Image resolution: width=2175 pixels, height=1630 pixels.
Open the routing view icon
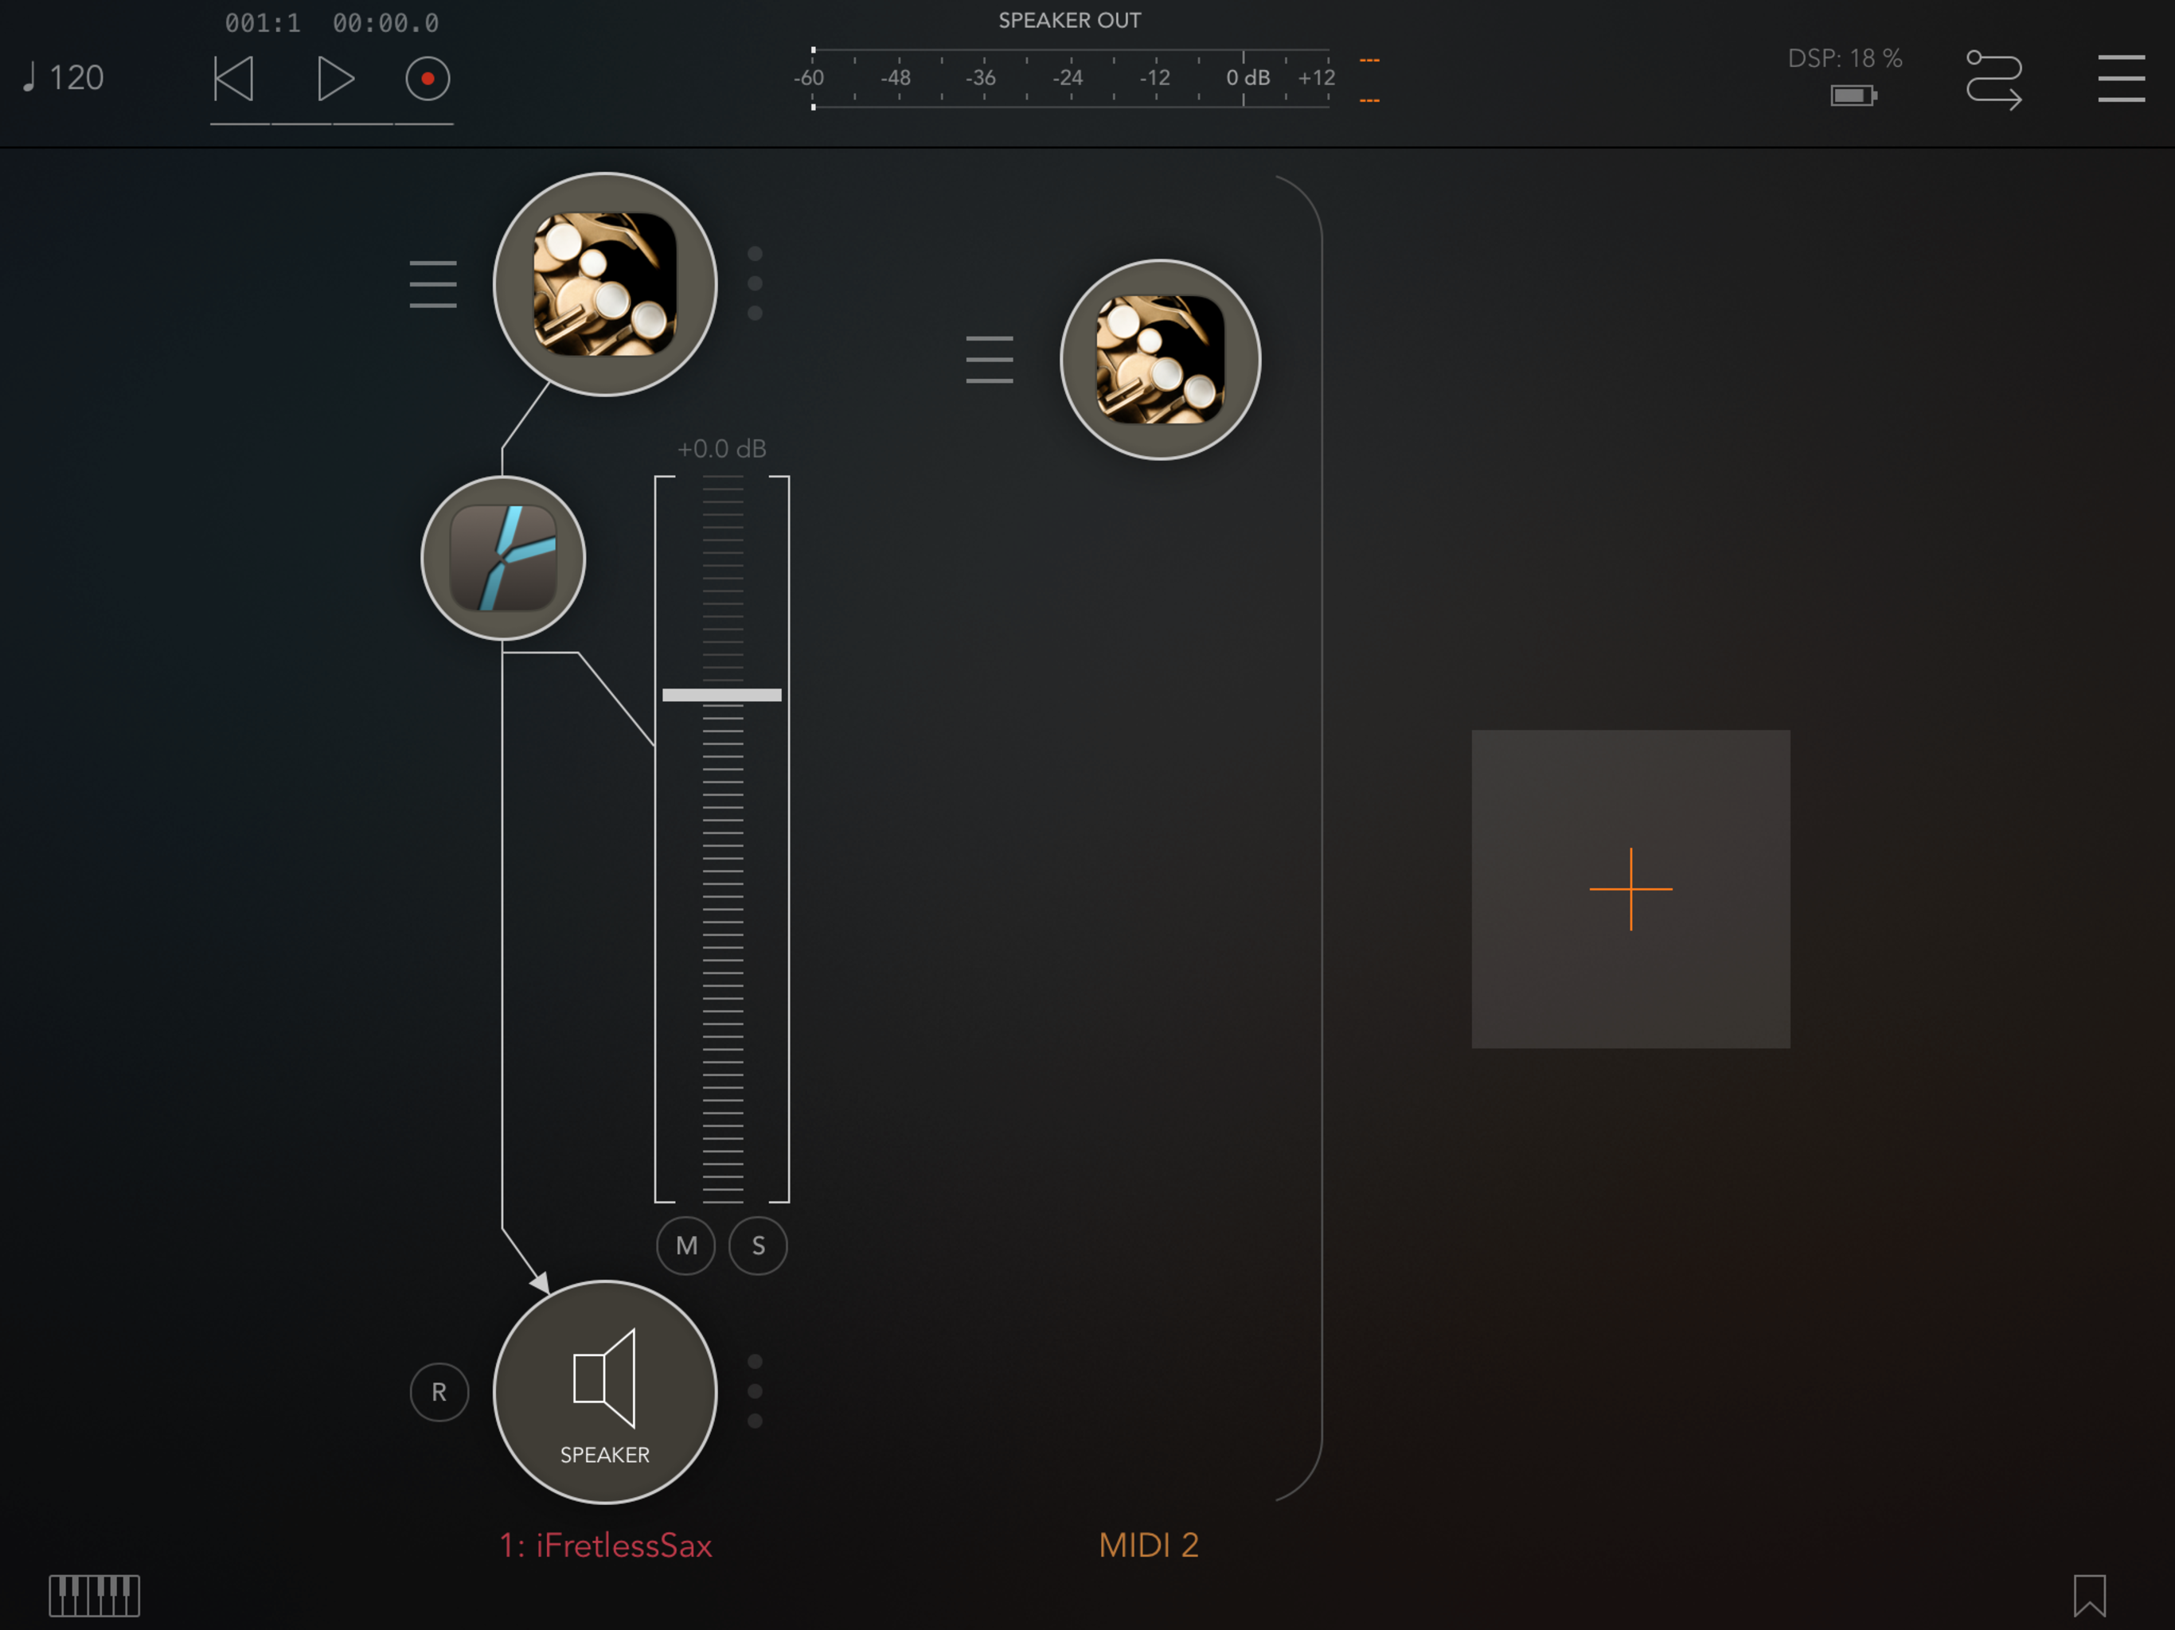click(1993, 80)
